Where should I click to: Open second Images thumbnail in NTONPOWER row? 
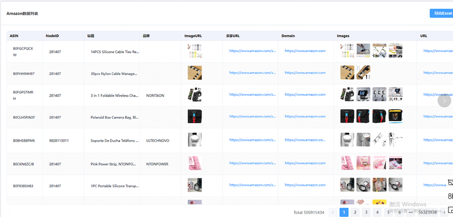tap(363, 163)
